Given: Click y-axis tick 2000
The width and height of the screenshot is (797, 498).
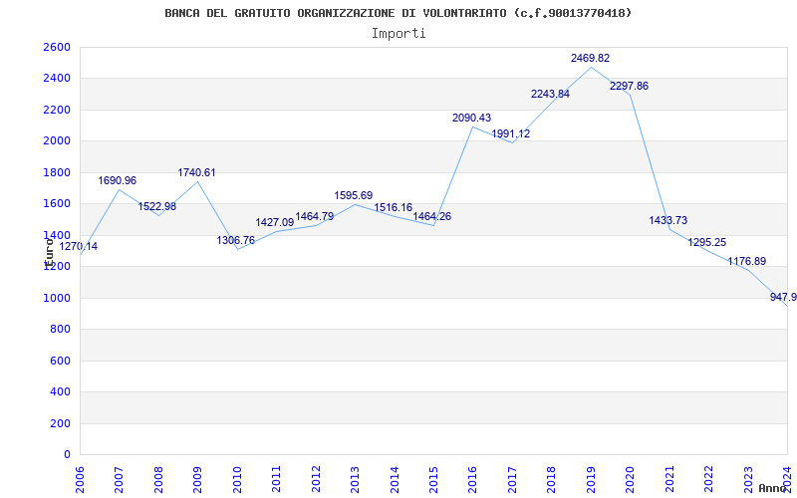Looking at the screenshot, I should pos(57,141).
